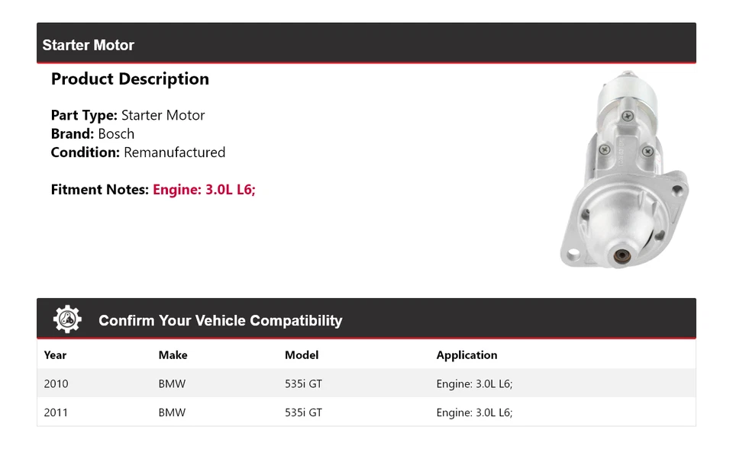Click the Product Description heading

(130, 79)
